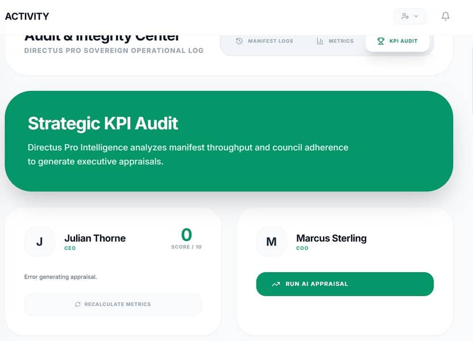The height and width of the screenshot is (341, 473).
Task: Select Marcus Sterling's avatar with initial M
Action: click(x=272, y=242)
